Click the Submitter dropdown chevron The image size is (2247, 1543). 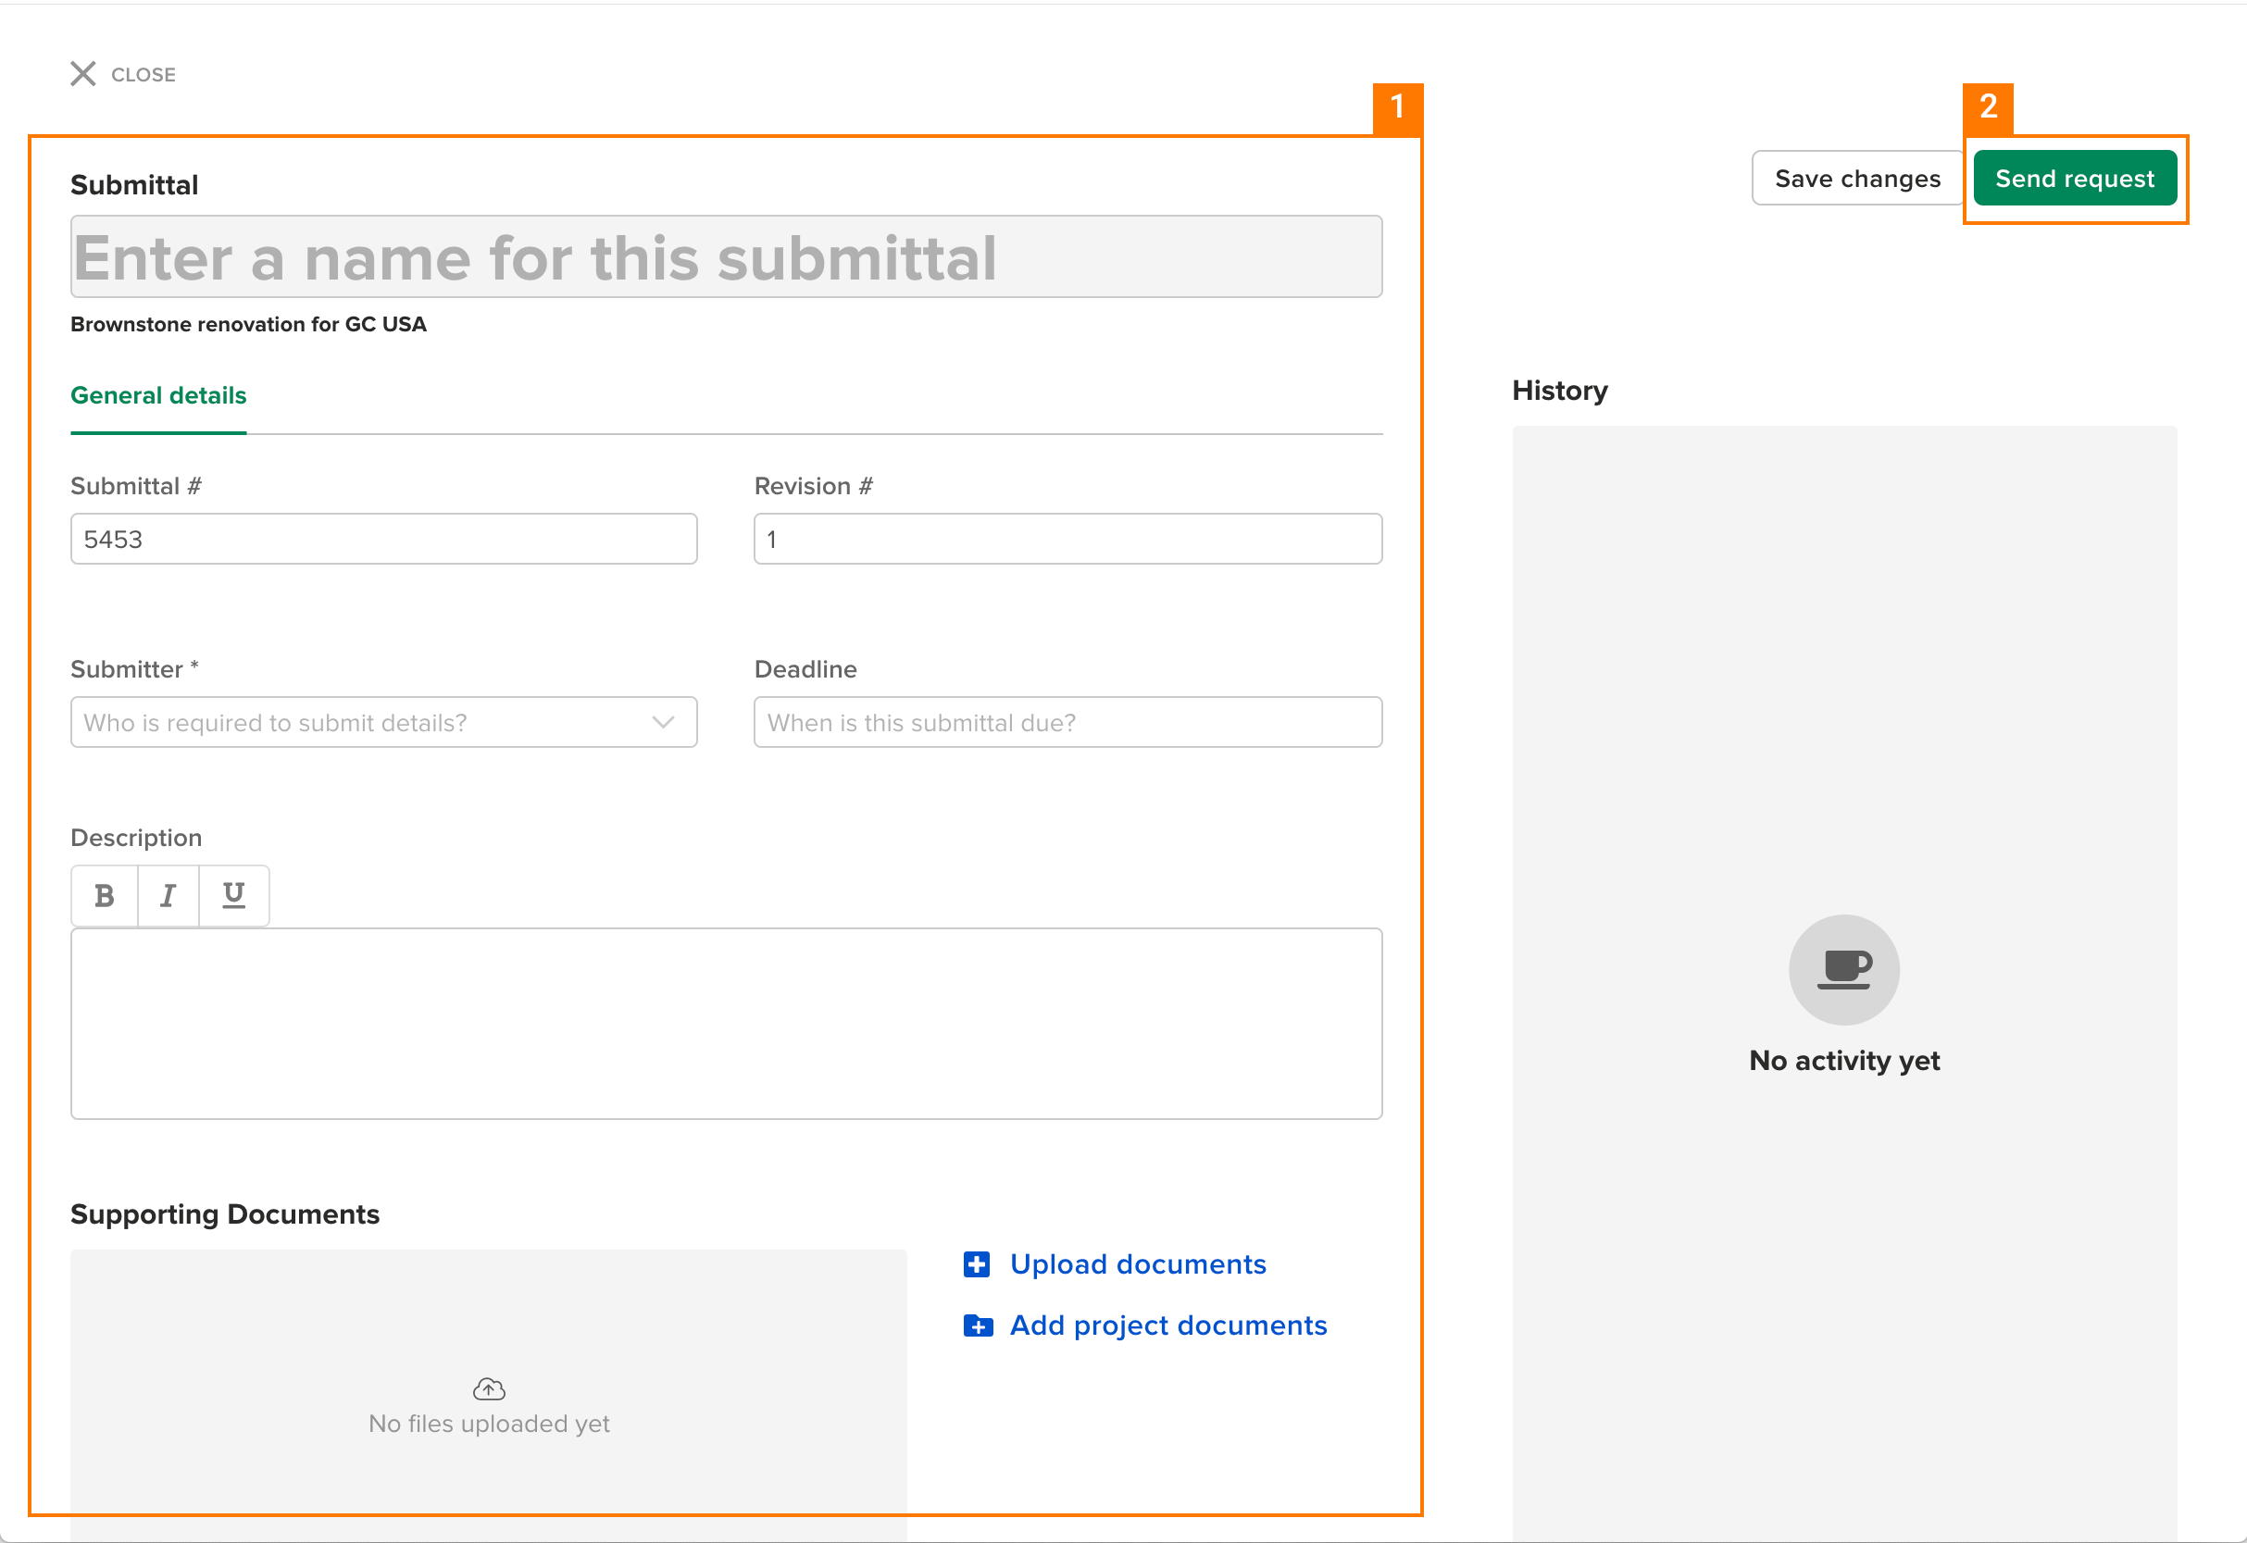[663, 722]
